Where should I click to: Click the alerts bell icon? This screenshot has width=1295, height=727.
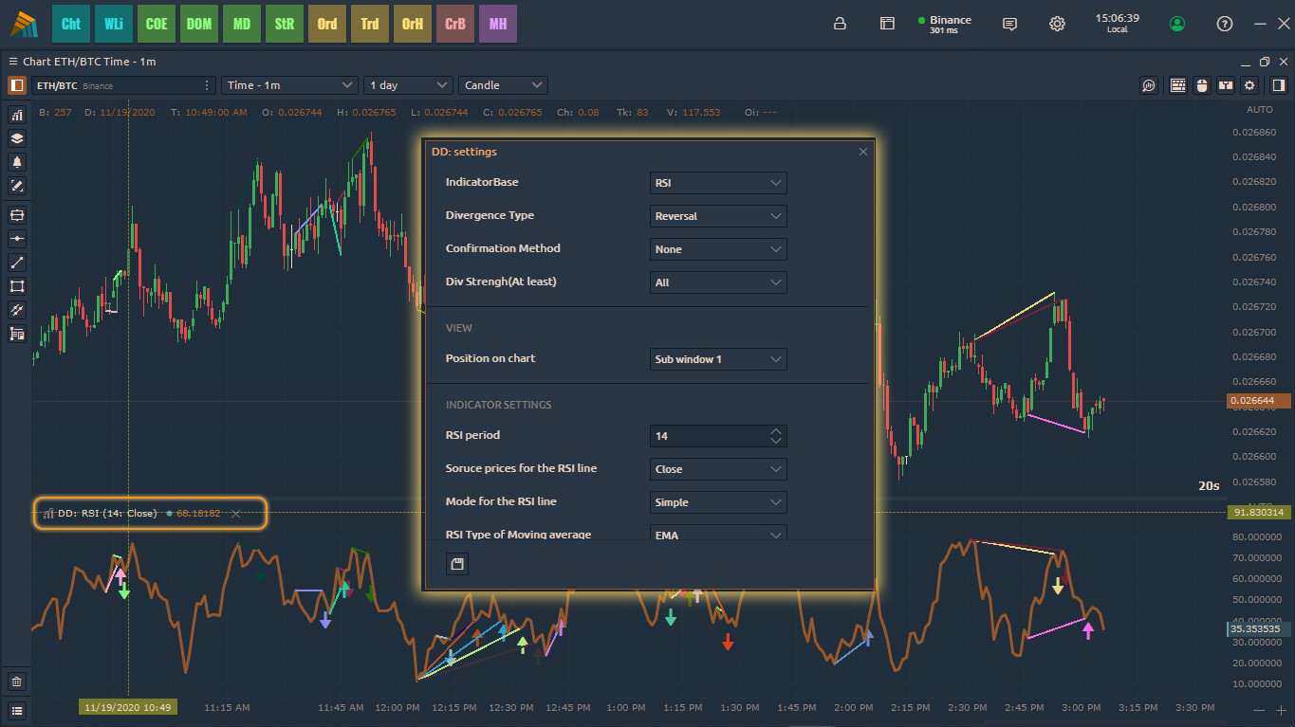pyautogui.click(x=17, y=162)
